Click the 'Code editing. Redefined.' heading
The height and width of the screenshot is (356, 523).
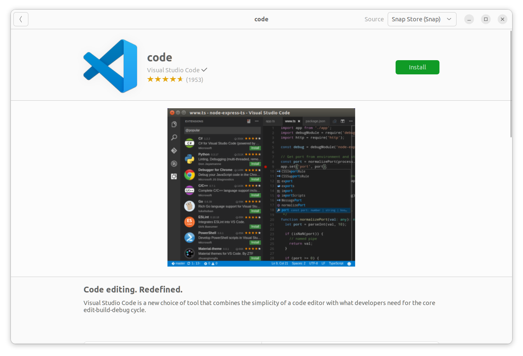(133, 290)
